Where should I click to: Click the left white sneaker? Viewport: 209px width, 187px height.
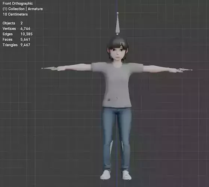pyautogui.click(x=105, y=175)
